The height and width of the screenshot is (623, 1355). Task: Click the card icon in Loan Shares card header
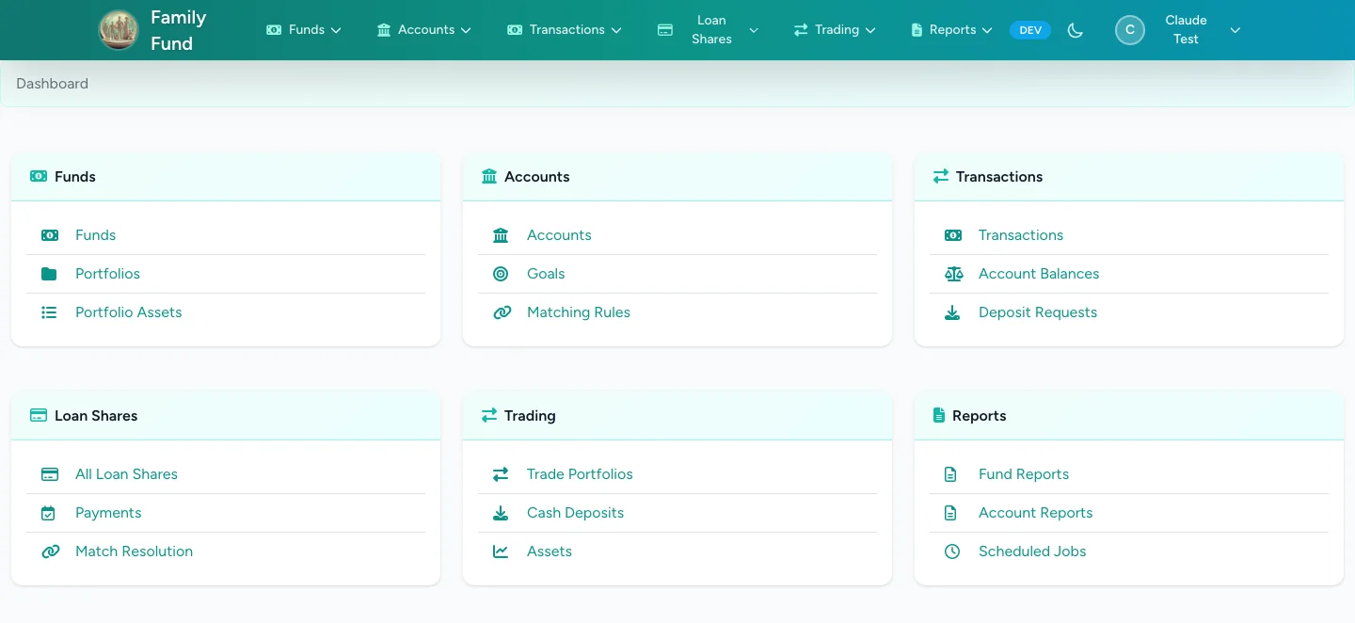(x=39, y=415)
